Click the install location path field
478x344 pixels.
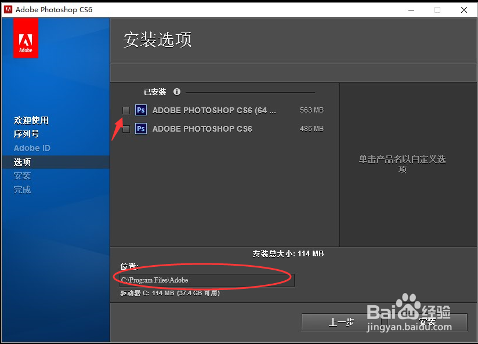click(x=207, y=280)
